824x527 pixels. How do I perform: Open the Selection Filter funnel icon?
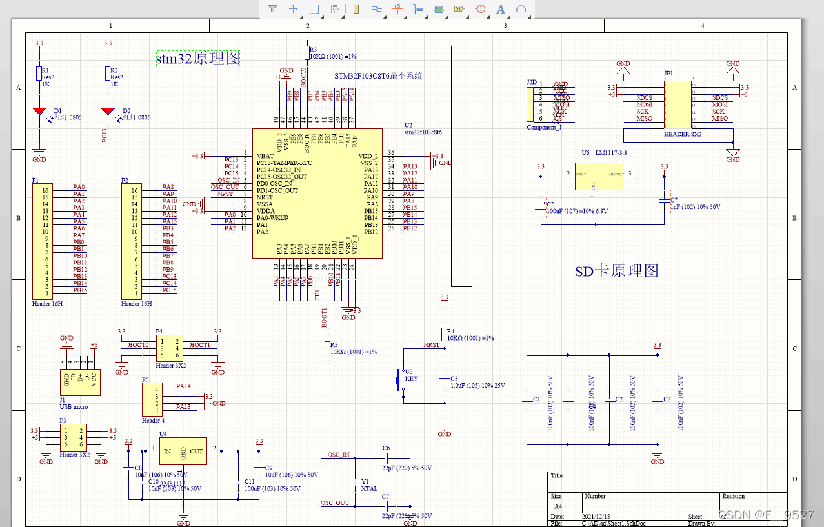[272, 9]
